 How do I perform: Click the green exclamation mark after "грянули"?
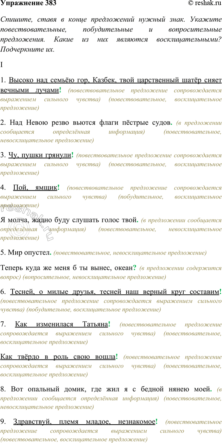pos(73,155)
